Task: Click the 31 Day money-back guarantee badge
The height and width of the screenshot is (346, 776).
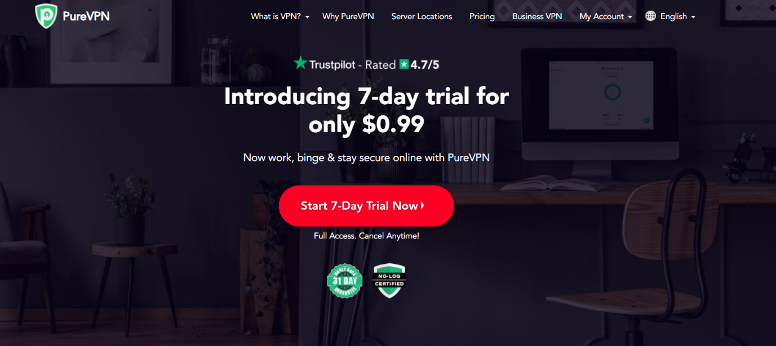Action: pos(344,280)
